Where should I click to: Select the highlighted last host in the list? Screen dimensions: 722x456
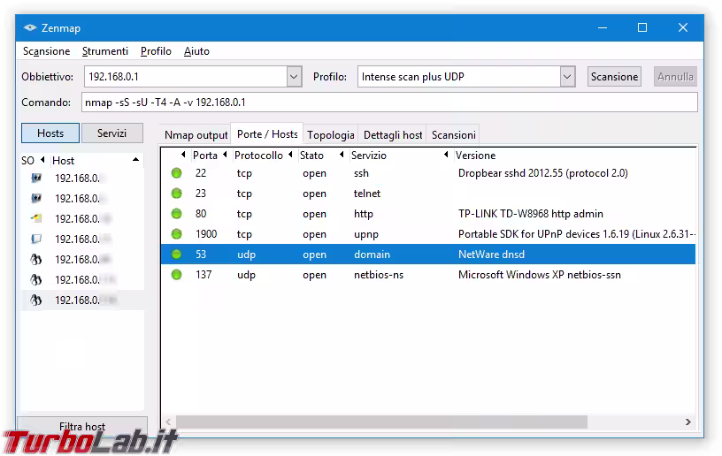(83, 300)
